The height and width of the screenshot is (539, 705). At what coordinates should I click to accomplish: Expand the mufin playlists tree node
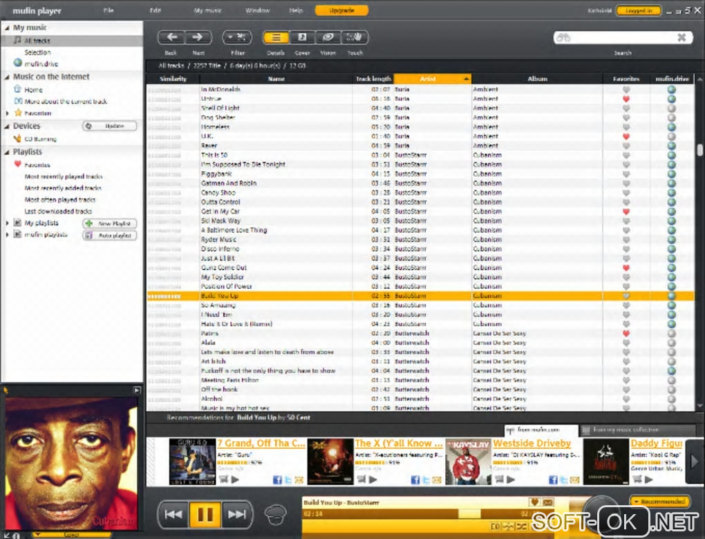click(x=7, y=235)
